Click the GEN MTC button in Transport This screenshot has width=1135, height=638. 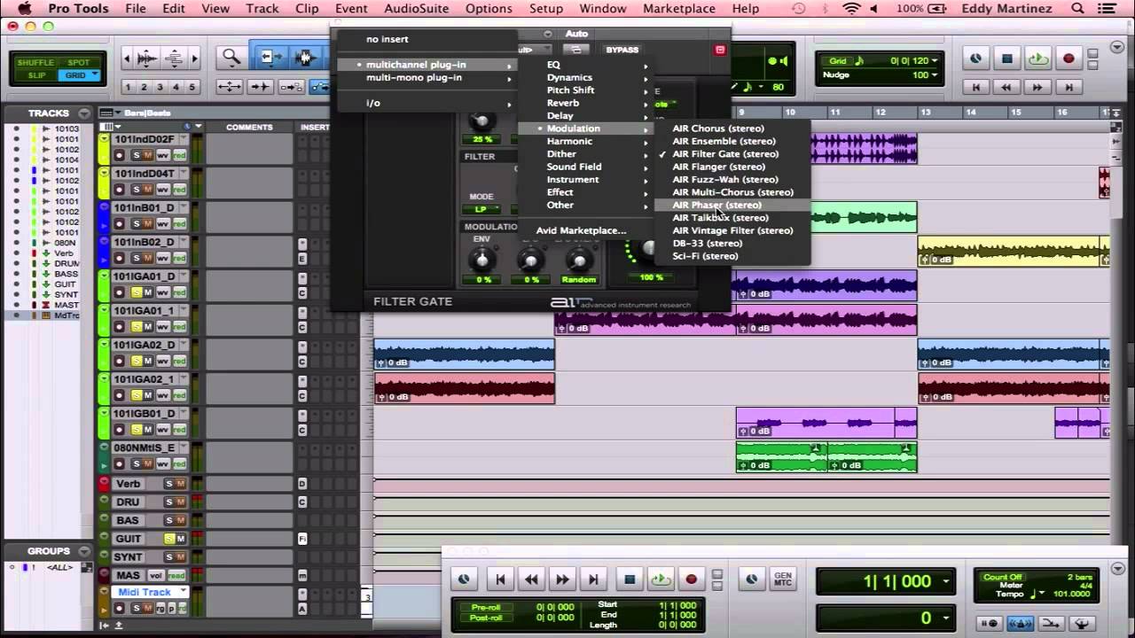click(x=783, y=579)
